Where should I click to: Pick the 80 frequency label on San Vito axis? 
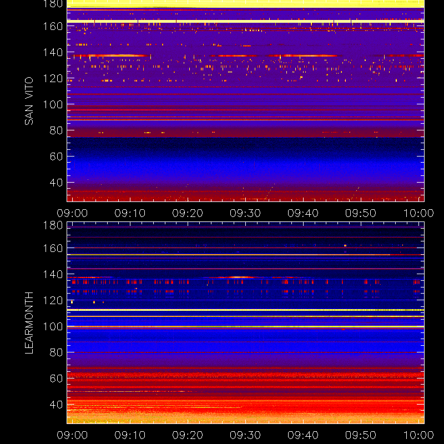(57, 130)
